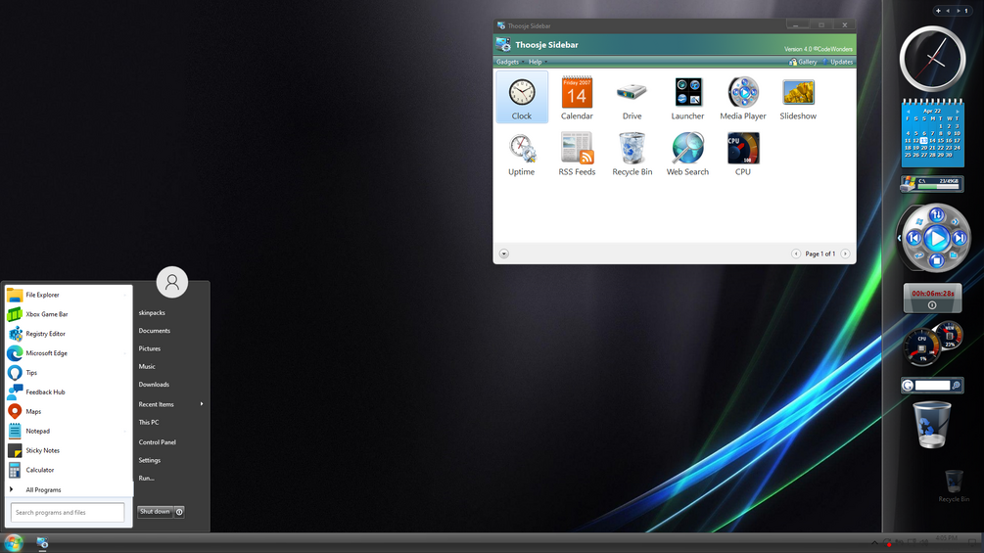Image resolution: width=984 pixels, height=553 pixels.
Task: Expand All Programs list
Action: 68,489
